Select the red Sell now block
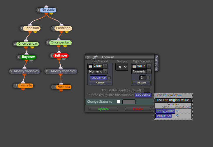Image resolution: width=213 pixels, height=147 pixels. tap(61, 56)
